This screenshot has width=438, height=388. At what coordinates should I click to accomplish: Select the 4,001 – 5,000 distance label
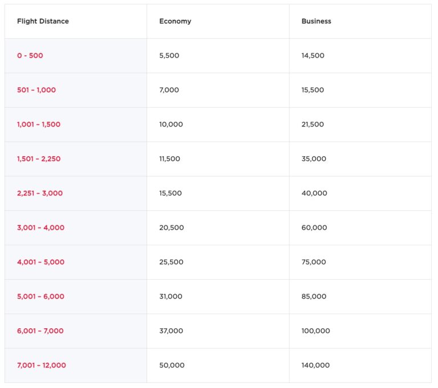(x=40, y=262)
